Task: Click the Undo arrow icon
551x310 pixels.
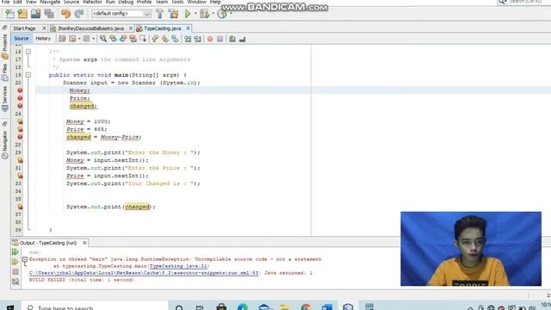Action: pos(65,14)
